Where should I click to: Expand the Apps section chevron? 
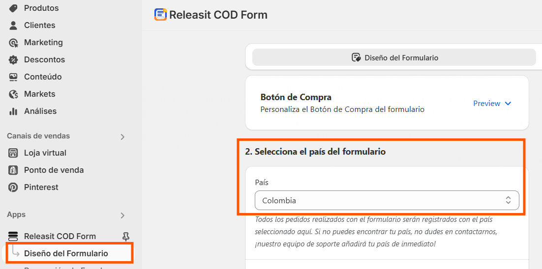click(x=122, y=215)
